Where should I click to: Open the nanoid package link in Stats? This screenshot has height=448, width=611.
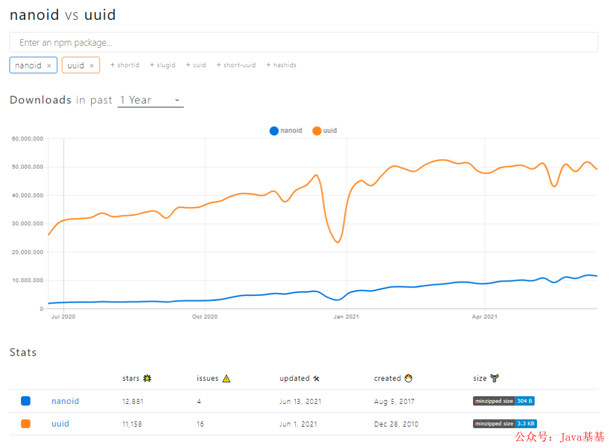click(x=65, y=401)
